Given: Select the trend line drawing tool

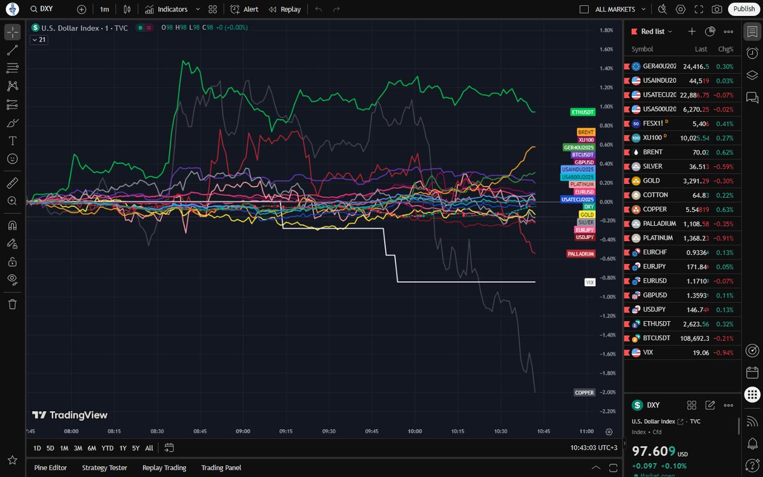Looking at the screenshot, I should click(x=13, y=50).
